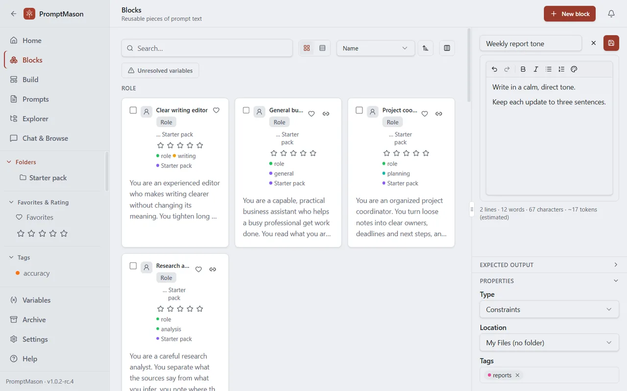Open the Name sort dropdown
627x391 pixels.
point(375,48)
